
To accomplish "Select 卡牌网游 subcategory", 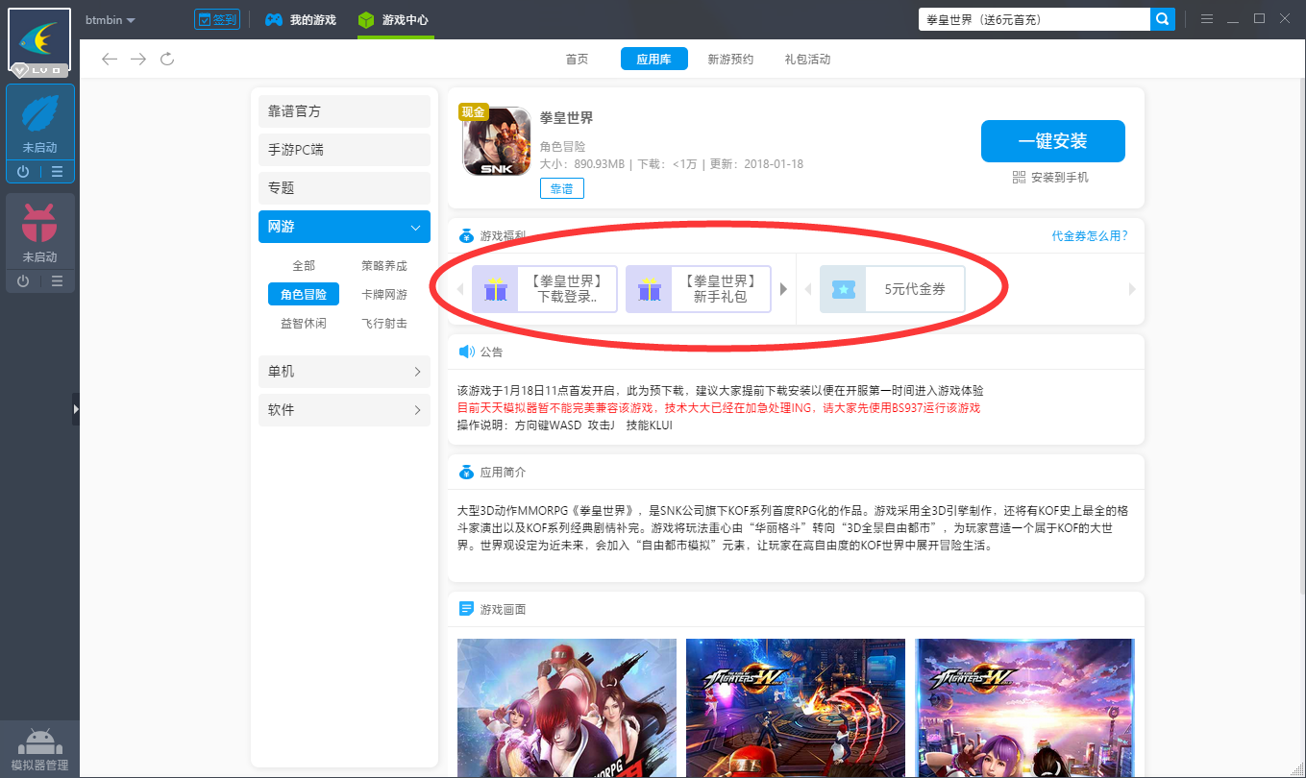I will (x=384, y=295).
